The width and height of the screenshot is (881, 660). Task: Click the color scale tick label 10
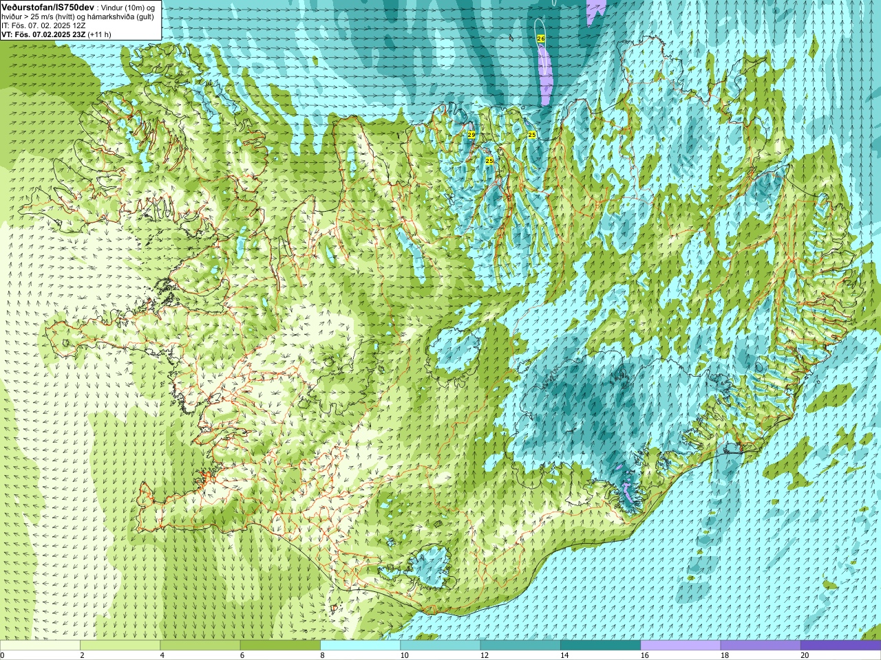(404, 655)
